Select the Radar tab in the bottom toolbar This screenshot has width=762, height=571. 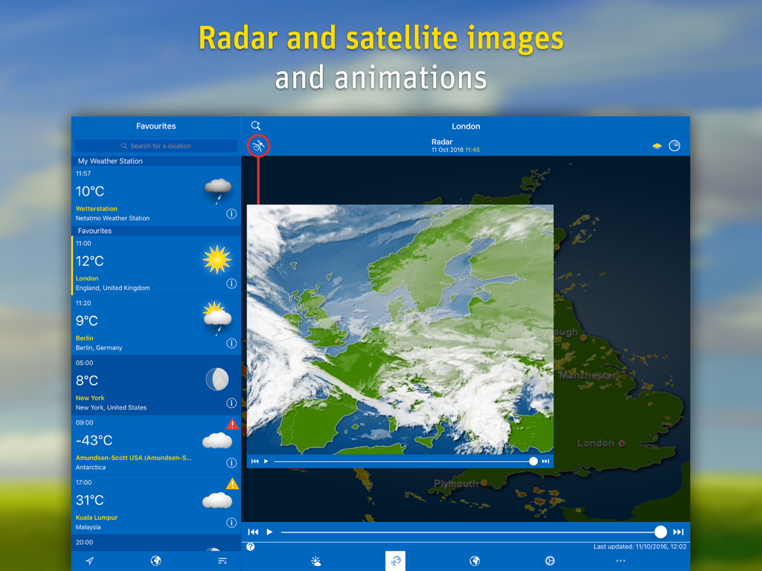(395, 561)
